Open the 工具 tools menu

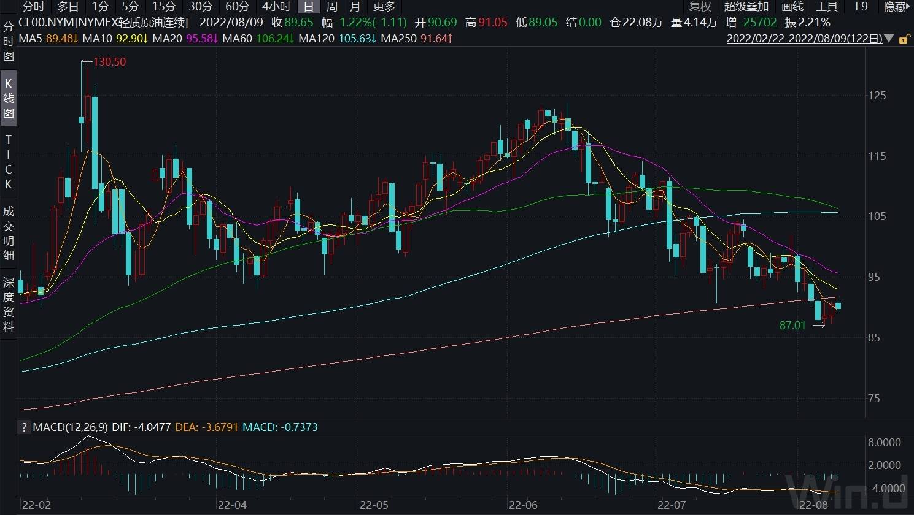click(x=826, y=7)
